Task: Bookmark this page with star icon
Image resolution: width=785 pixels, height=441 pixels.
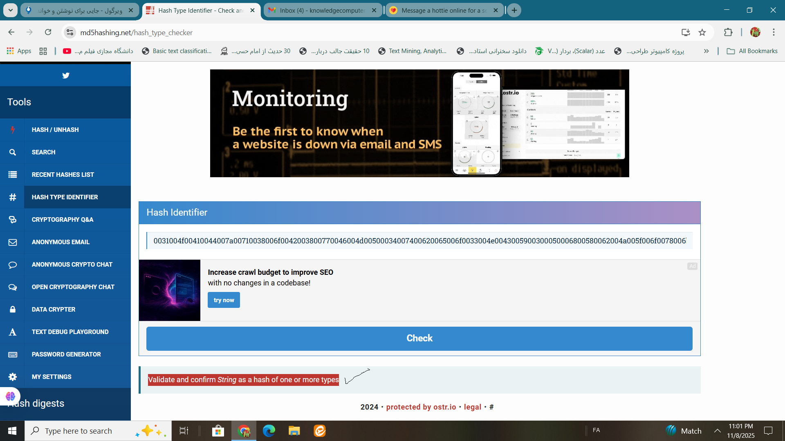Action: 702,33
